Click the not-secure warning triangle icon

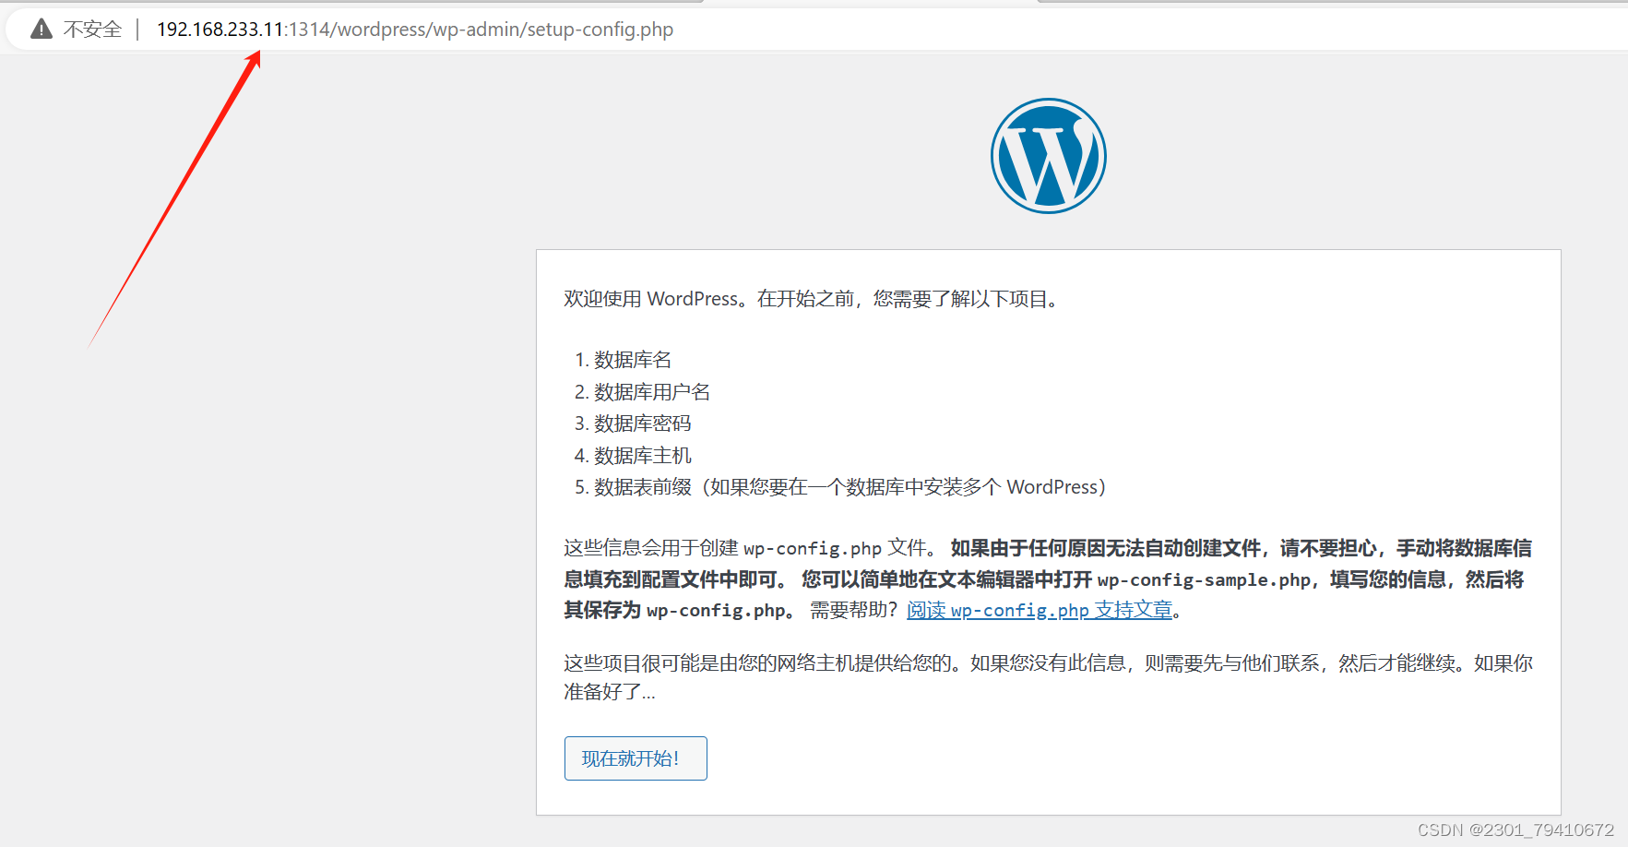tap(42, 30)
